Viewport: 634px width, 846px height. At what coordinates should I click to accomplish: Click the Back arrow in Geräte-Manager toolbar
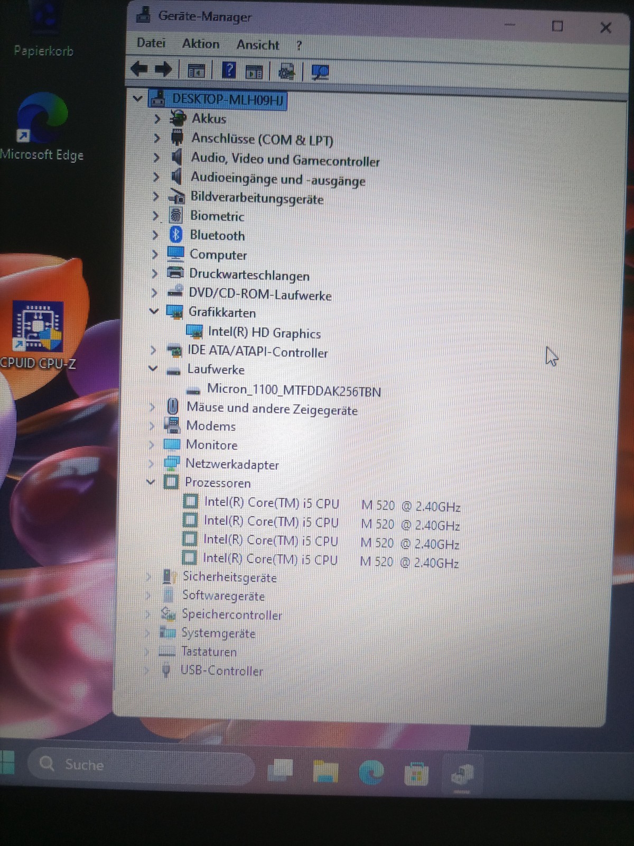pos(139,69)
